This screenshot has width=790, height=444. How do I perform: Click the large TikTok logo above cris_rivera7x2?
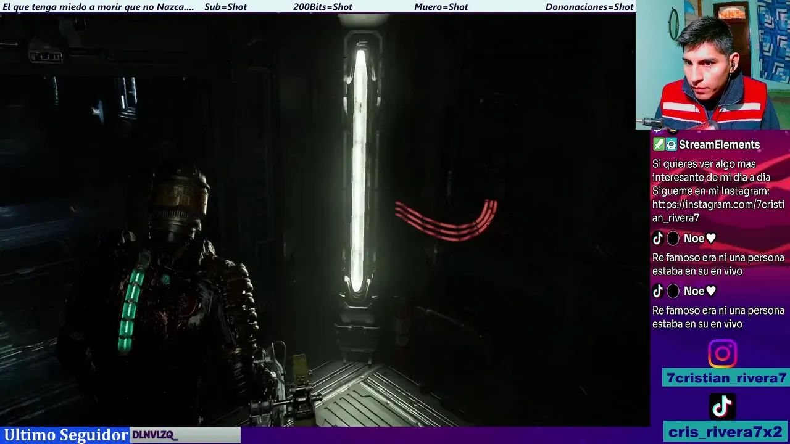click(722, 406)
